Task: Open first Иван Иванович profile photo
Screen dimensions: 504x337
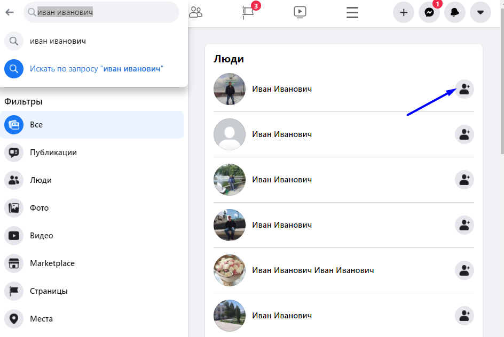Action: coord(230,89)
